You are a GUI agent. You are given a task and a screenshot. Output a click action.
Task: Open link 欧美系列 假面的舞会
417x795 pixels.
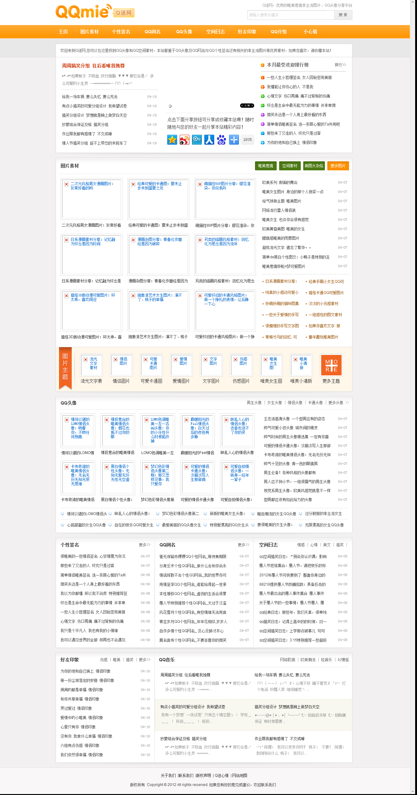pyautogui.click(x=280, y=182)
